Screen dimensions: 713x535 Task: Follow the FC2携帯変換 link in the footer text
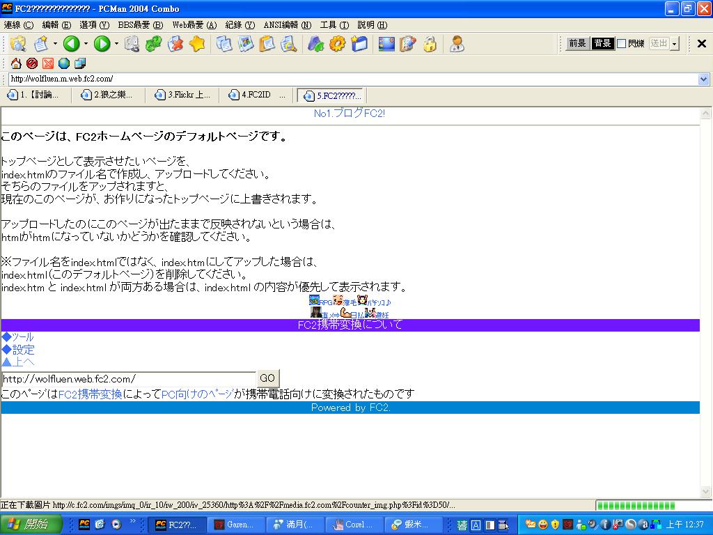[x=90, y=394]
